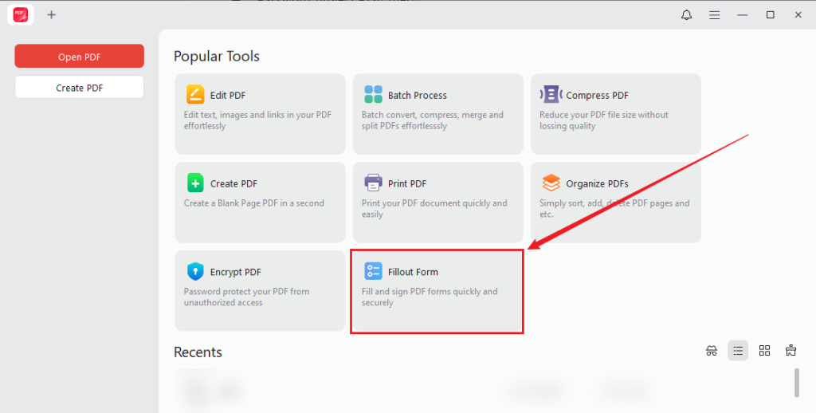Click the Create PDF sidebar button
The image size is (816, 413).
(79, 88)
